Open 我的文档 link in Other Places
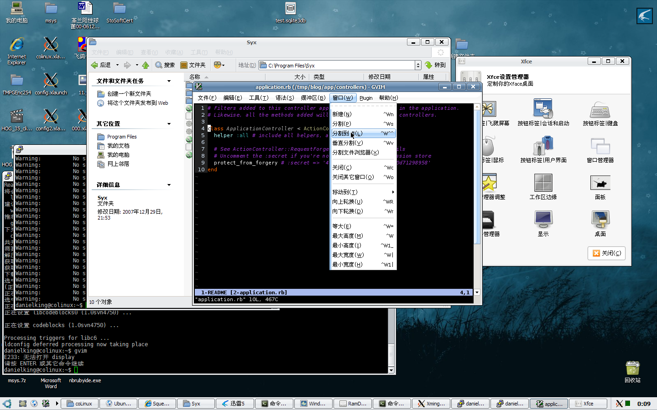657x410 pixels. tap(118, 146)
